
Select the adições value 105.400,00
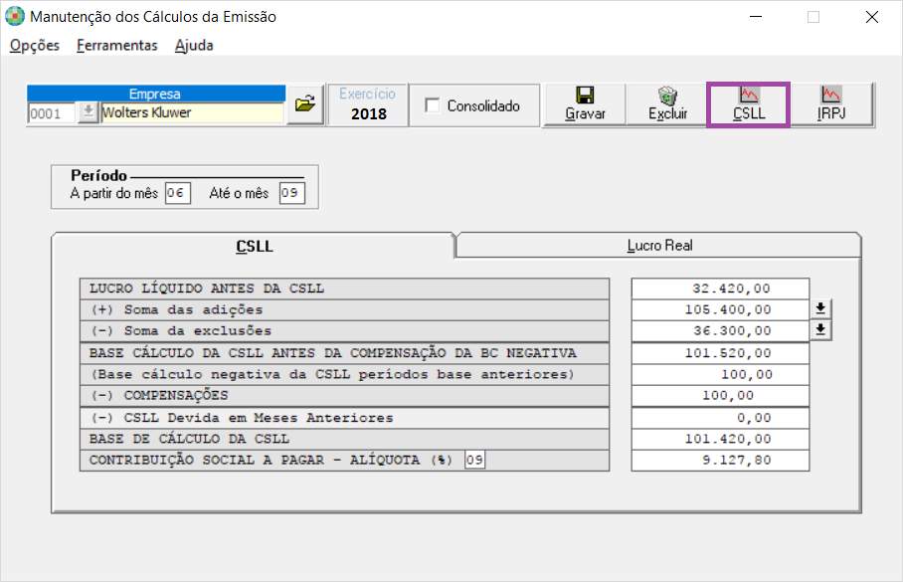720,309
